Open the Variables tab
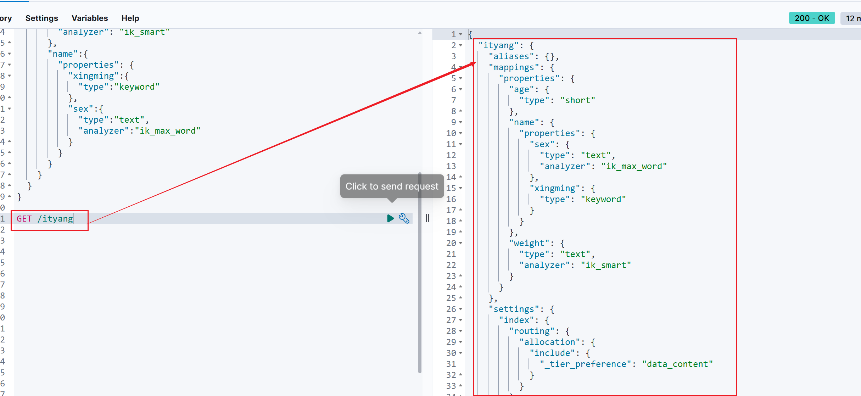The height and width of the screenshot is (396, 861). pos(90,18)
